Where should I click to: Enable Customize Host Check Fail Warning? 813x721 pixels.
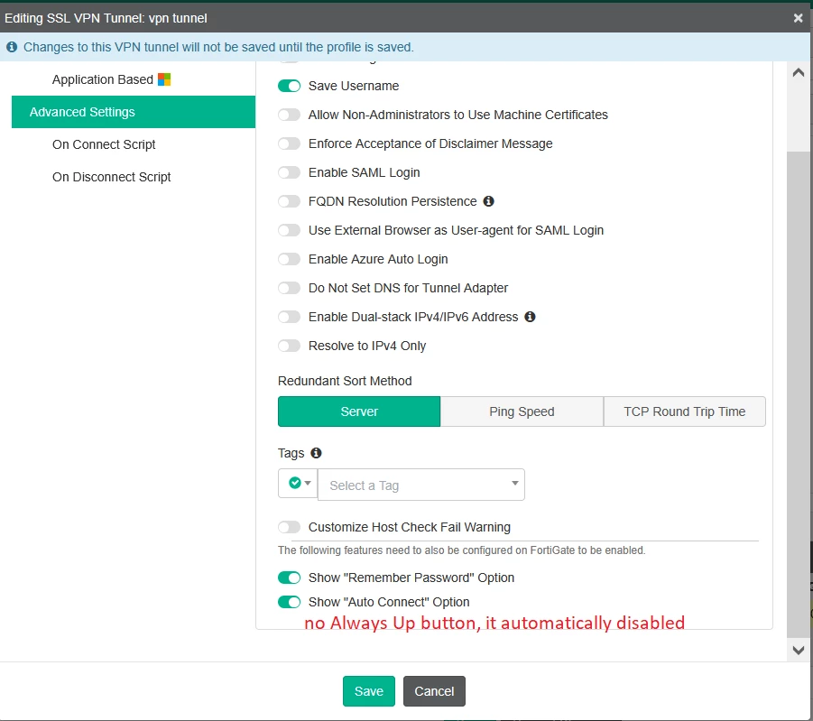(290, 528)
